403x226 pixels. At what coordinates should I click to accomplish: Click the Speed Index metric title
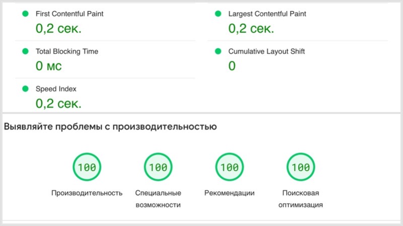[x=56, y=89]
